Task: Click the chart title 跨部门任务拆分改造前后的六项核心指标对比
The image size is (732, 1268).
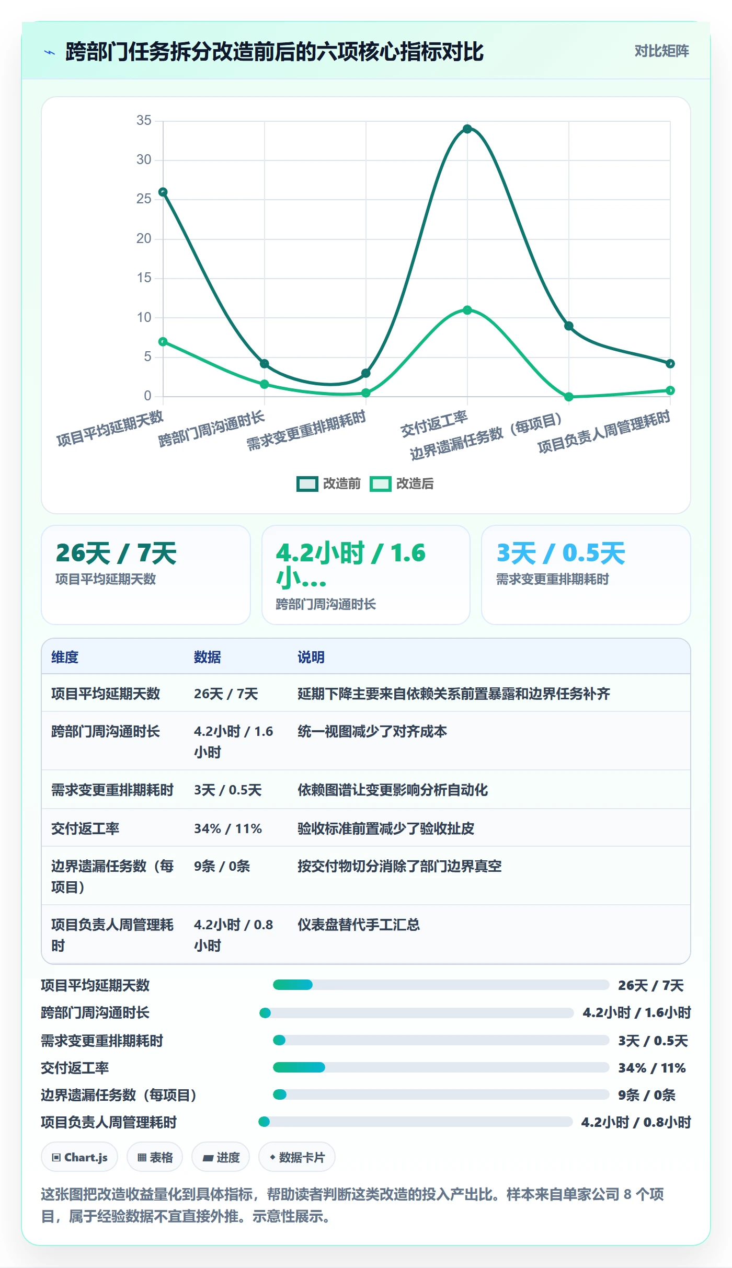Action: (x=274, y=52)
